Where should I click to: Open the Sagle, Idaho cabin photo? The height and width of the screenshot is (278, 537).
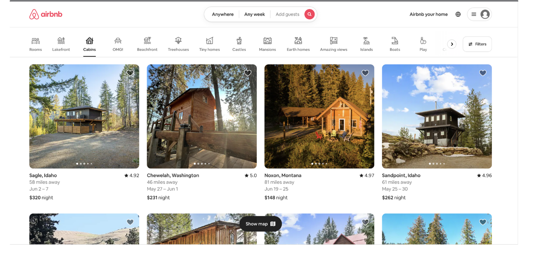click(x=84, y=116)
